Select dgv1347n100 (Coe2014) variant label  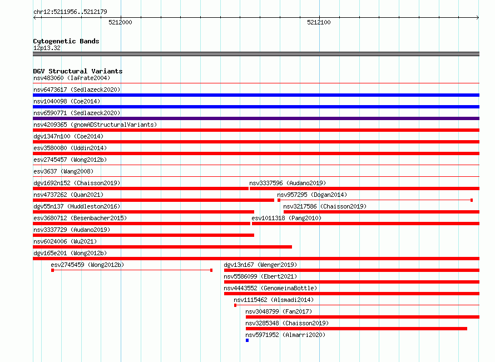pos(68,136)
